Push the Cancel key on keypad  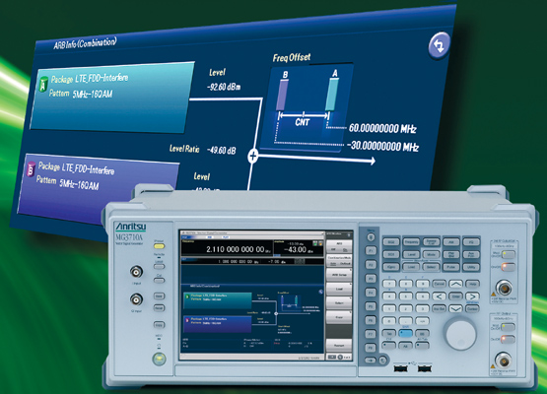coord(440,284)
